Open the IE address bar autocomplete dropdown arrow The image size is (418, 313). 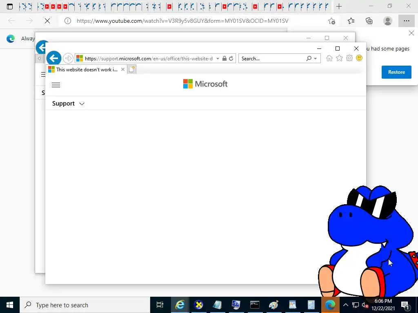218,59
